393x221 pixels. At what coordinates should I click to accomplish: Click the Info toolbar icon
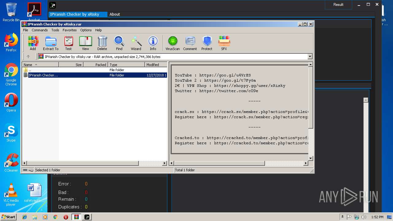tap(153, 43)
